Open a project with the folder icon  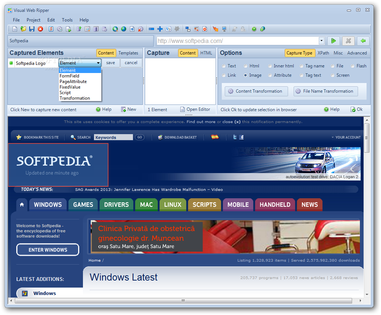[x=23, y=29]
